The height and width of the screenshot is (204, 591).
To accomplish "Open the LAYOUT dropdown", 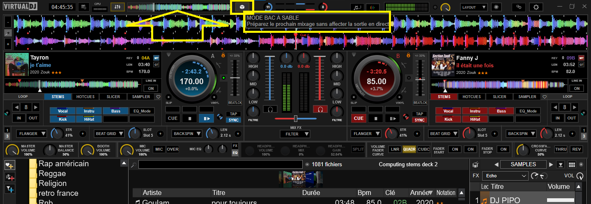I will [x=474, y=7].
